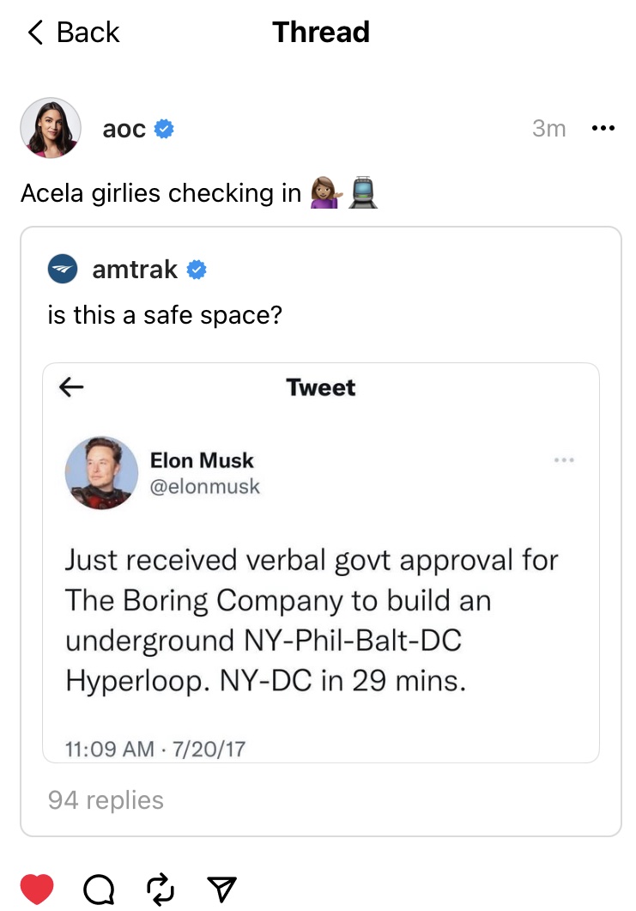Share the post via paper plane icon
This screenshot has width=636, height=911.
[221, 888]
